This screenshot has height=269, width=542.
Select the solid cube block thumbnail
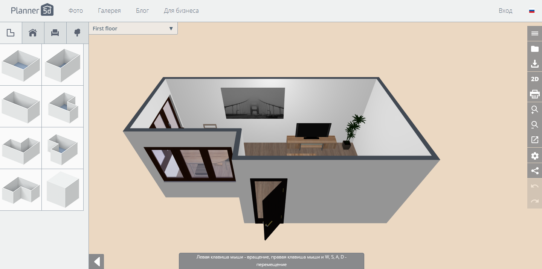coord(63,190)
